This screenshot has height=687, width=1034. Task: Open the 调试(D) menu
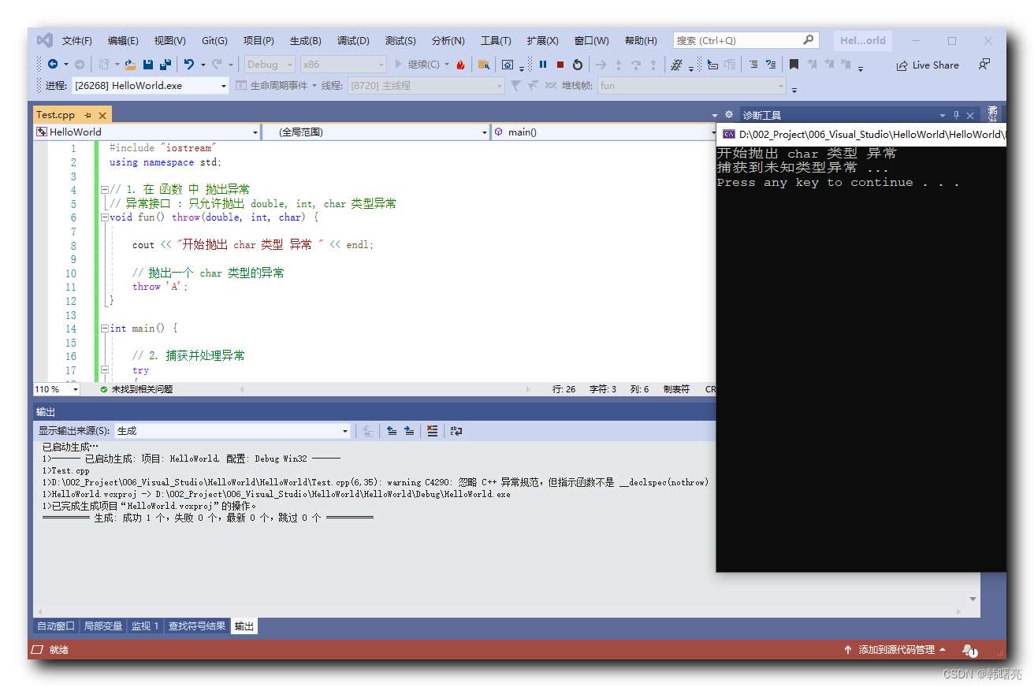(x=353, y=41)
